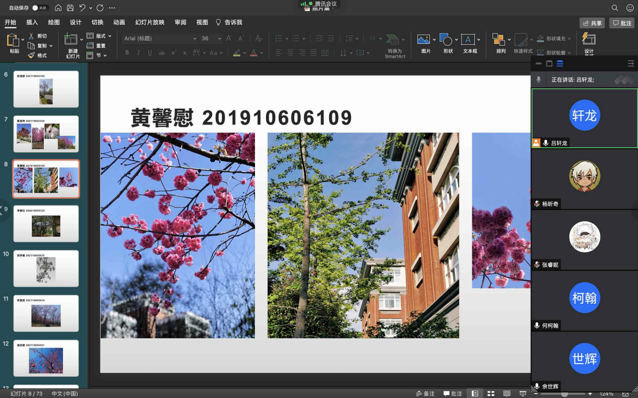This screenshot has width=638, height=398.
Task: Open reading view from status bar
Action: pos(507,393)
